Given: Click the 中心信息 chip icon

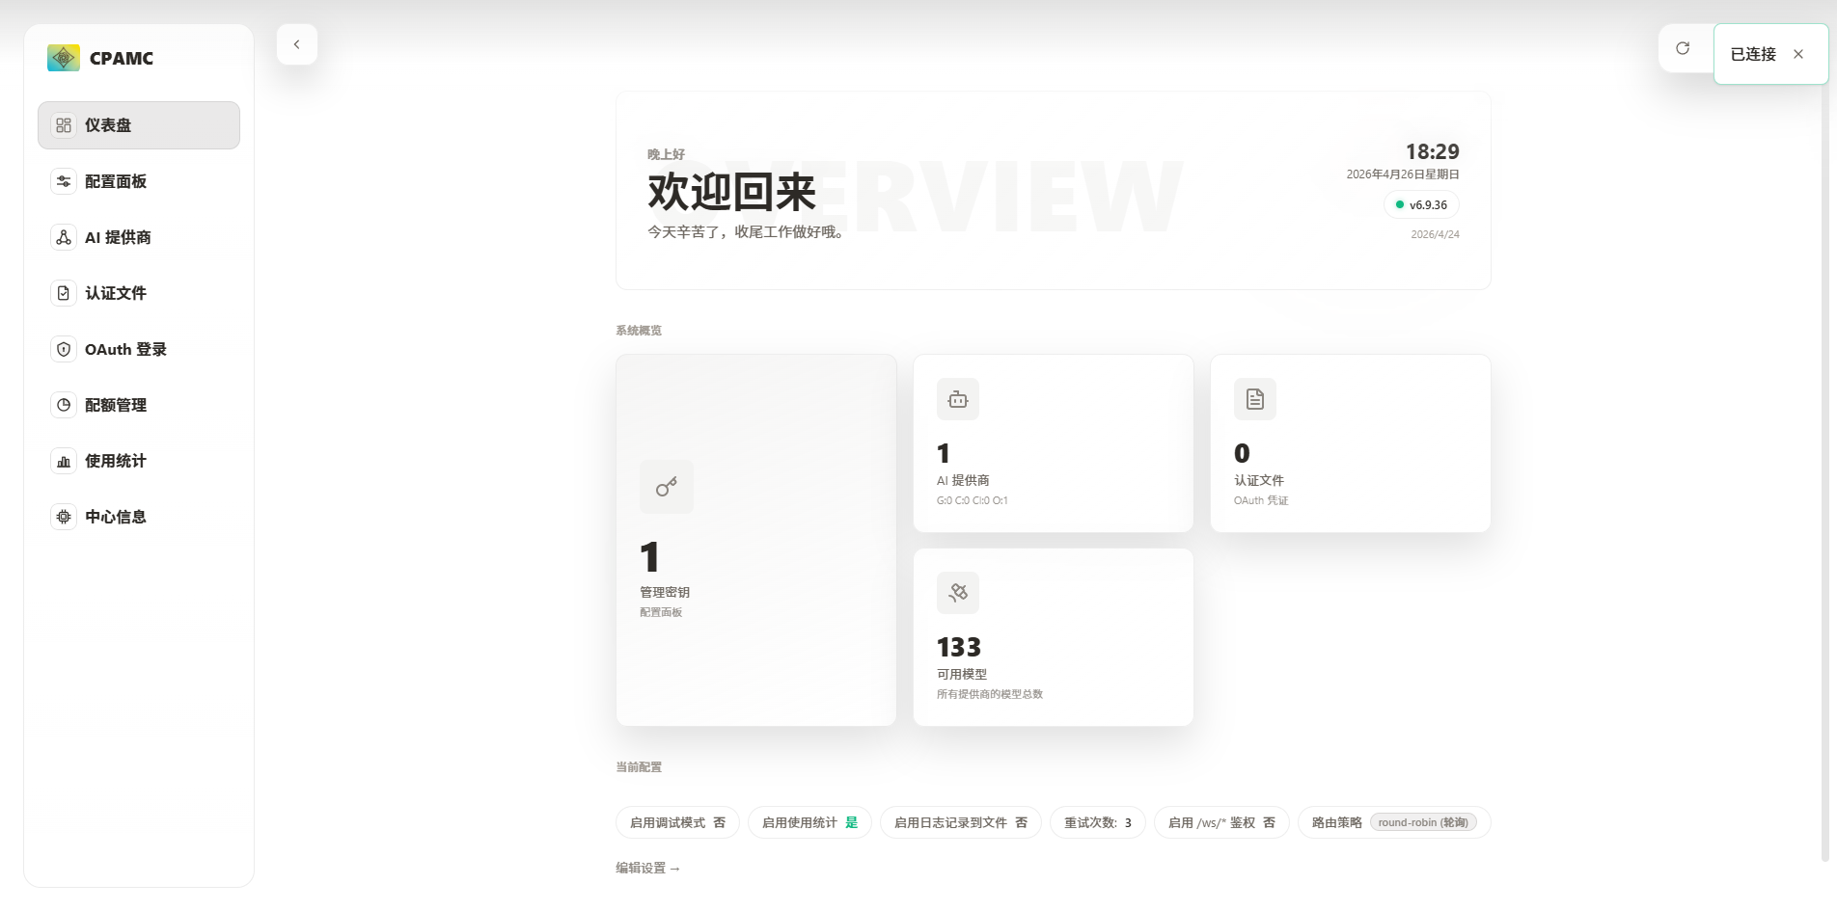Looking at the screenshot, I should (x=64, y=517).
